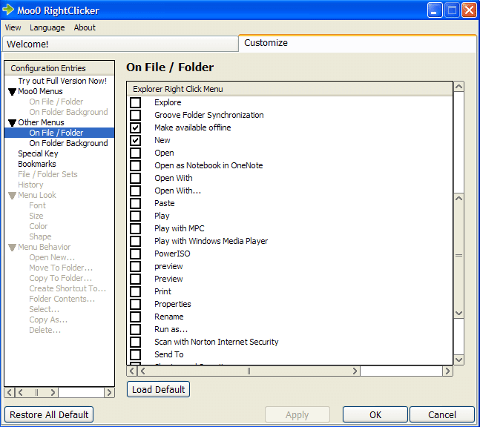Check the Rename checkbox
The image size is (480, 427).
click(136, 317)
